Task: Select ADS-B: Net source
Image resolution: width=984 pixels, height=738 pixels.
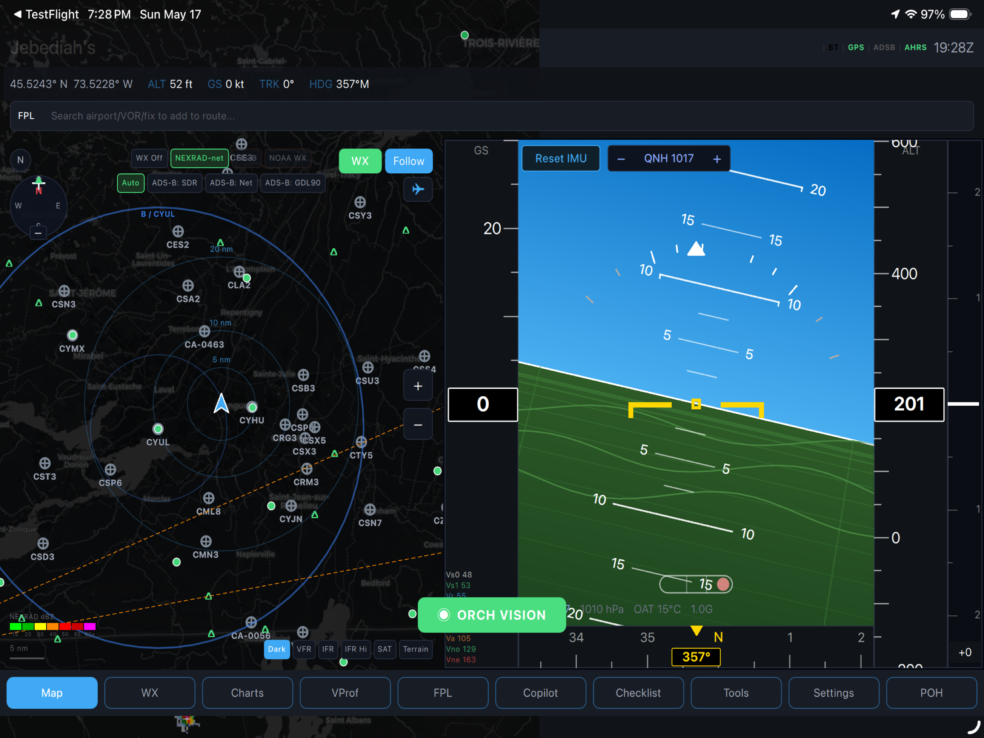Action: click(x=231, y=183)
